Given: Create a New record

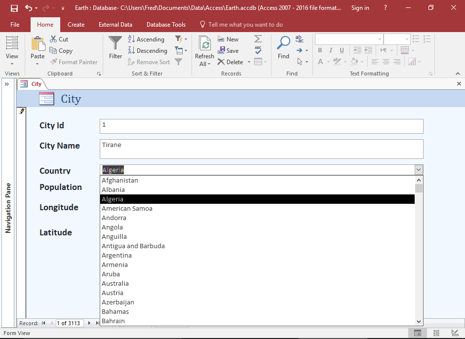Looking at the screenshot, I should (228, 38).
